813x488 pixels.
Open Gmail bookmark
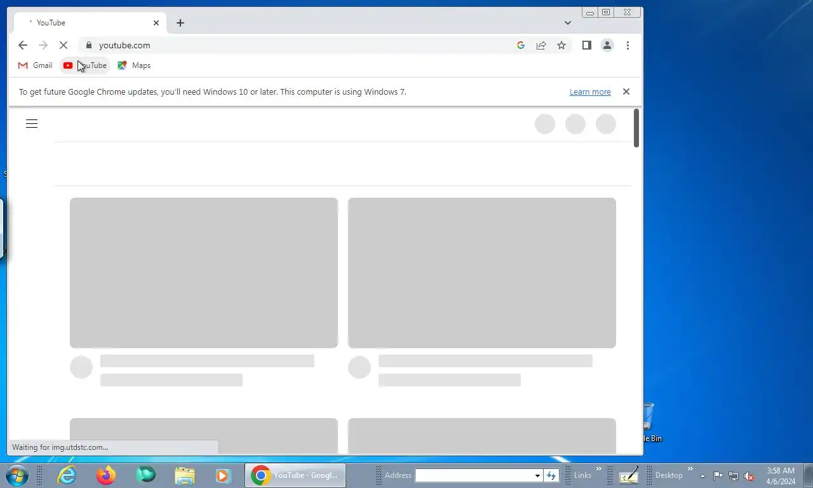click(36, 65)
